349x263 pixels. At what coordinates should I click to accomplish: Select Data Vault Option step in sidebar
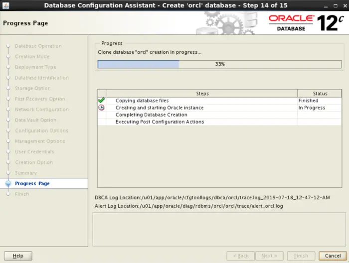click(35, 120)
